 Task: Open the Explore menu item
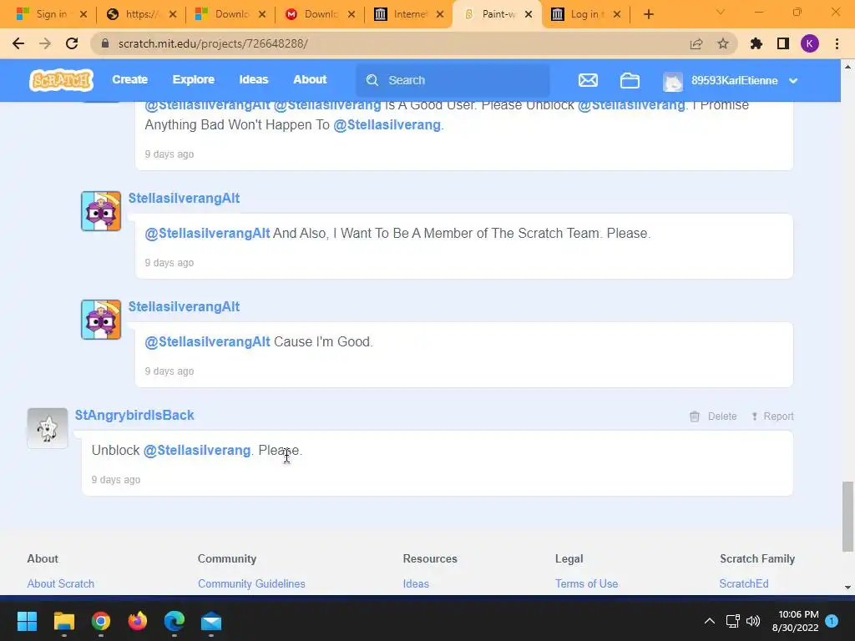click(x=194, y=79)
